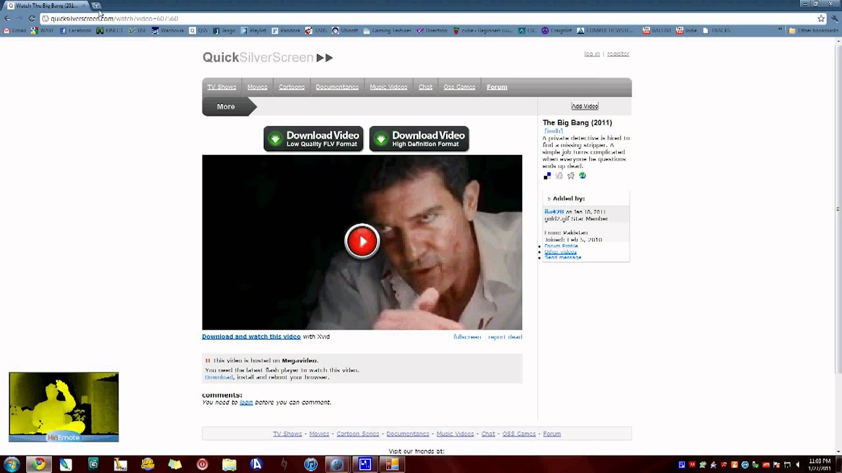842x473 pixels.
Task: Click the imdb link under the movie title
Action: coord(553,131)
